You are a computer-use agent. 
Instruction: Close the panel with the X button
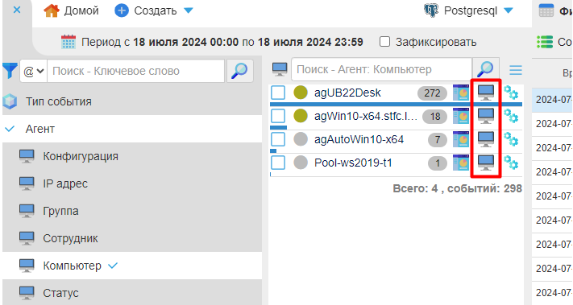click(x=17, y=10)
